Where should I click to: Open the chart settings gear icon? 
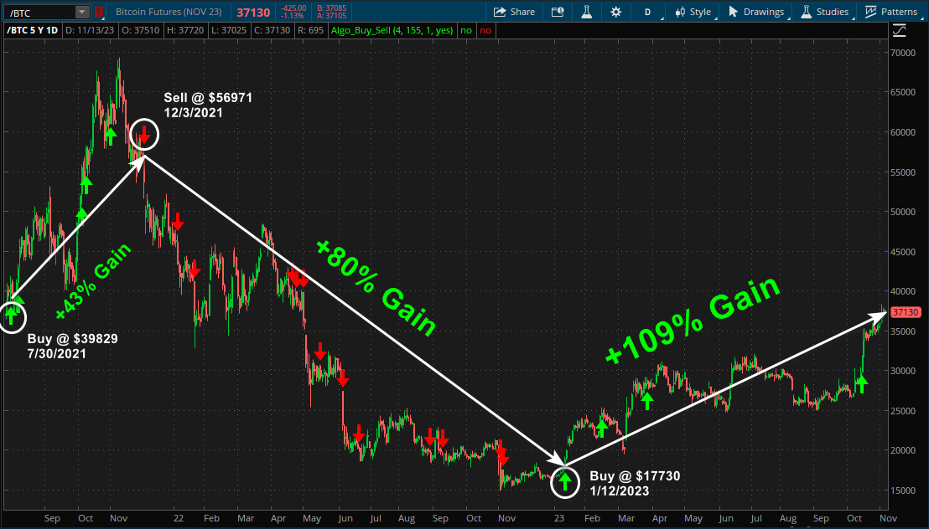coord(615,12)
